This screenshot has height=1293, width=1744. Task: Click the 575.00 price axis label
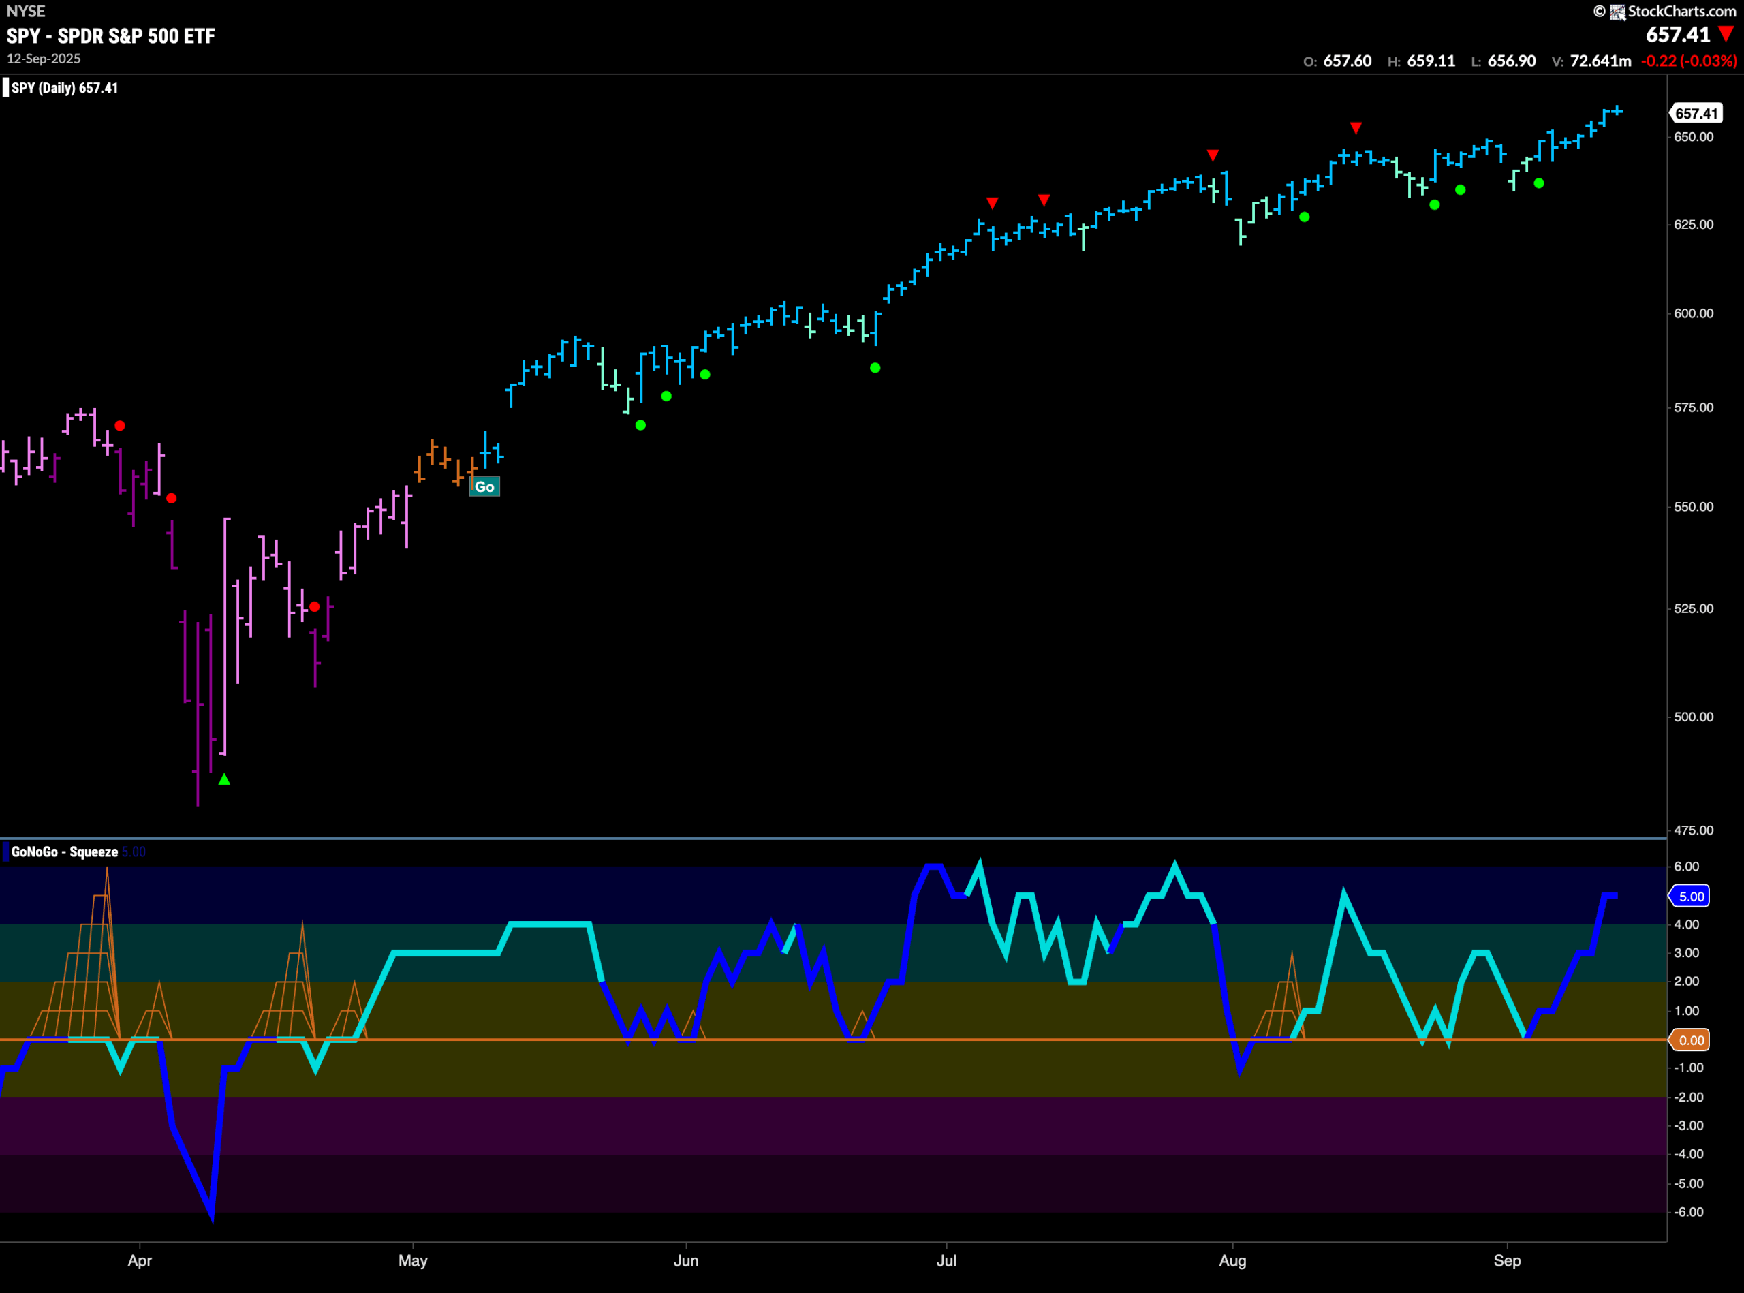[1693, 408]
